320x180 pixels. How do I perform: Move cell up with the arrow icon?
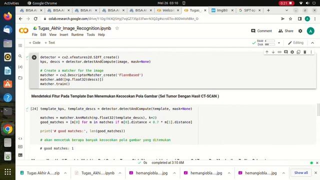(x=266, y=52)
